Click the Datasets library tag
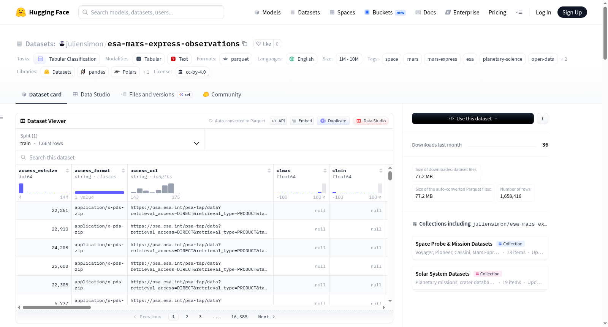Screen dimensions: 608x327 point(58,72)
